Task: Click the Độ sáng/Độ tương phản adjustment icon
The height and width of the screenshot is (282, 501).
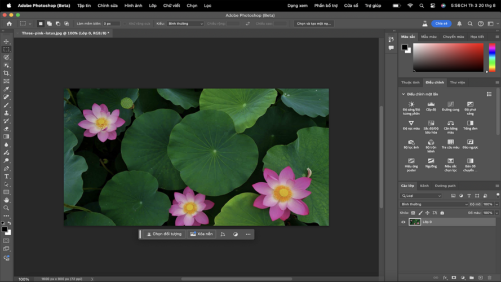Action: pos(411,104)
